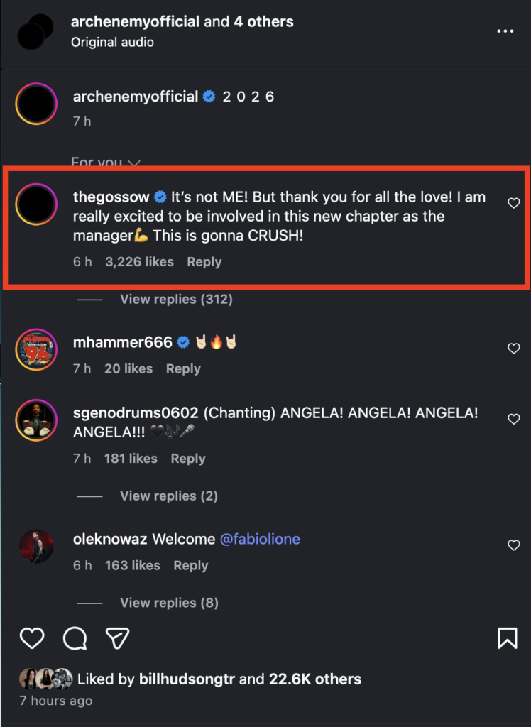
Task: Show the 3,226 likes on thegossow's comment
Action: (x=139, y=262)
